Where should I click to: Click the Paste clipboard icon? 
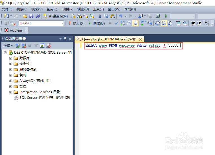click(x=112, y=16)
